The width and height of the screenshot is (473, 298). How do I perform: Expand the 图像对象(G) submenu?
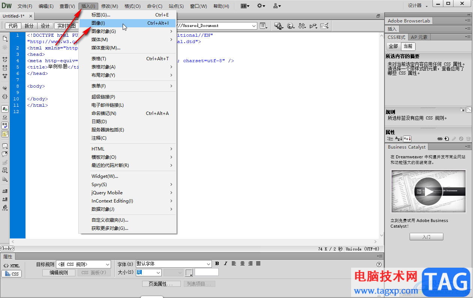coord(128,31)
